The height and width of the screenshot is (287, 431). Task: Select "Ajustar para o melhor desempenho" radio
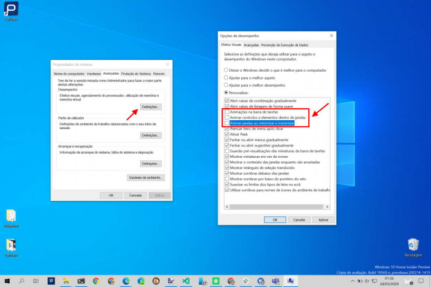tap(226, 86)
